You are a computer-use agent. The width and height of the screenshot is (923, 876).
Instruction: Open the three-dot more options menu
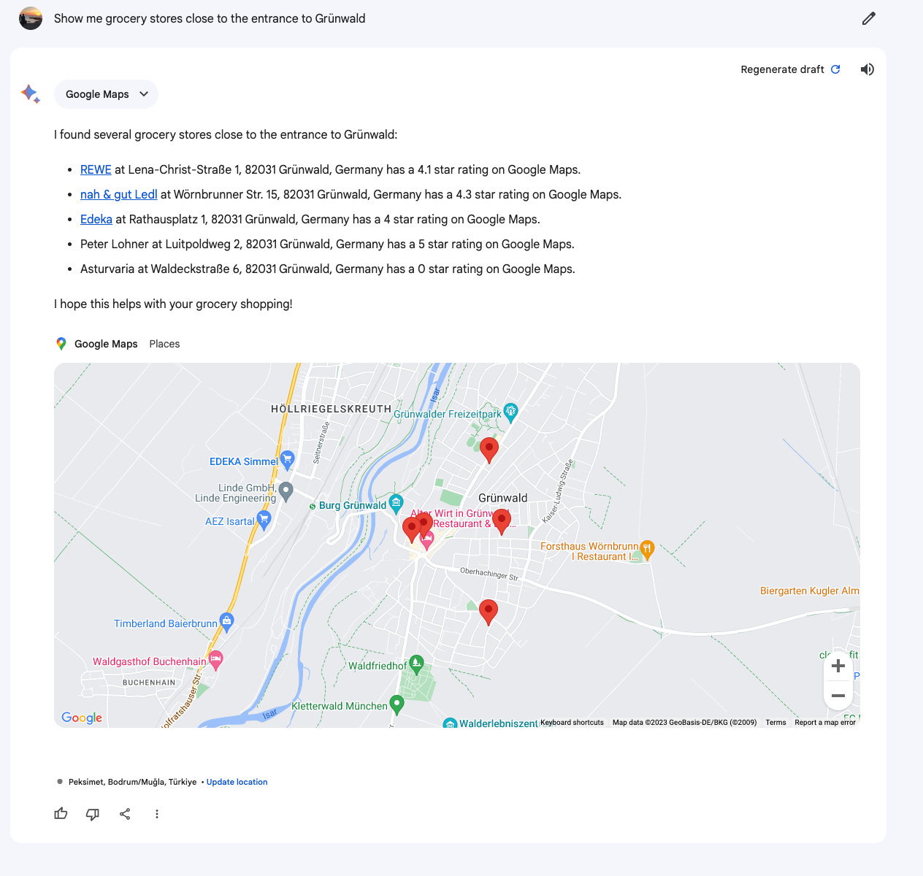(157, 813)
